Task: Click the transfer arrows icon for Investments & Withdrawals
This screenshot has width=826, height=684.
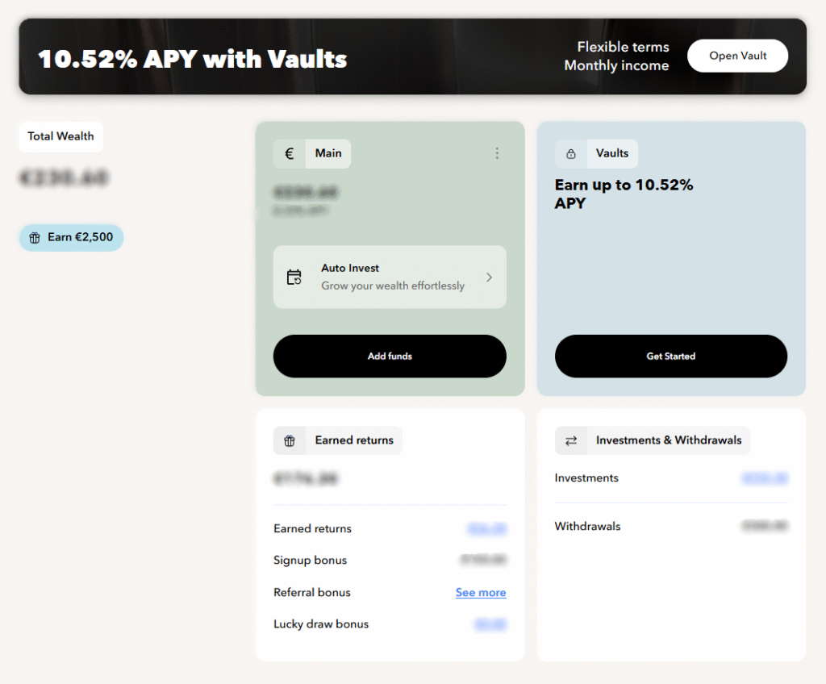Action: point(571,440)
